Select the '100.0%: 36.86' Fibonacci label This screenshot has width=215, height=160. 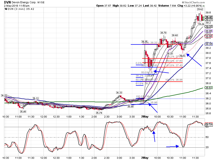tap(174, 80)
